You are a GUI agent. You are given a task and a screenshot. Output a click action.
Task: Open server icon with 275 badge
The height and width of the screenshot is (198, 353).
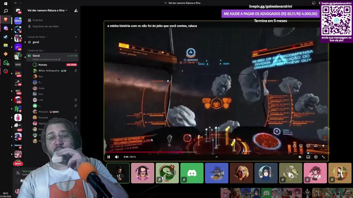tap(18, 100)
